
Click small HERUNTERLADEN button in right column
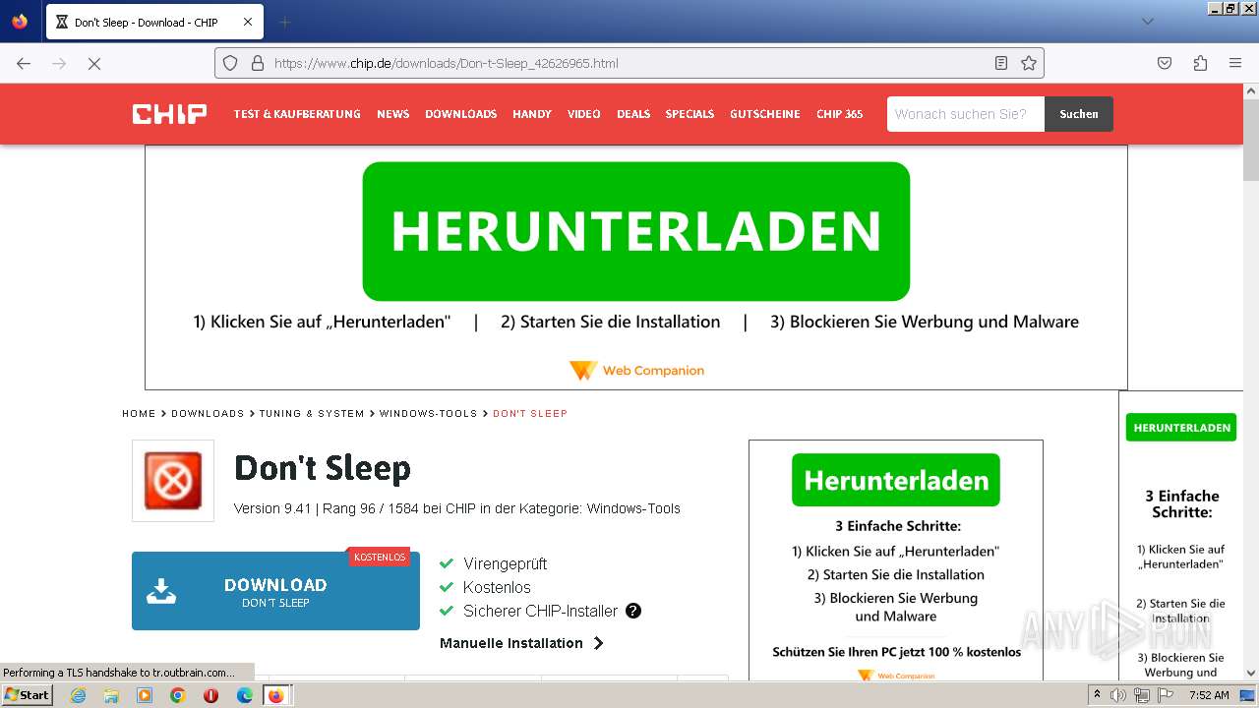[x=1181, y=428]
